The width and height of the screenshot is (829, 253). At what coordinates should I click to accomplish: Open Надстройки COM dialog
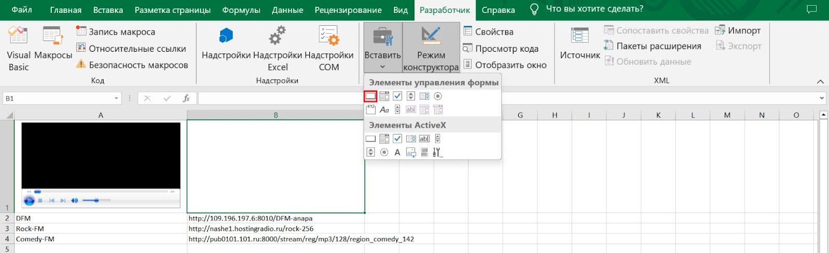tap(329, 49)
